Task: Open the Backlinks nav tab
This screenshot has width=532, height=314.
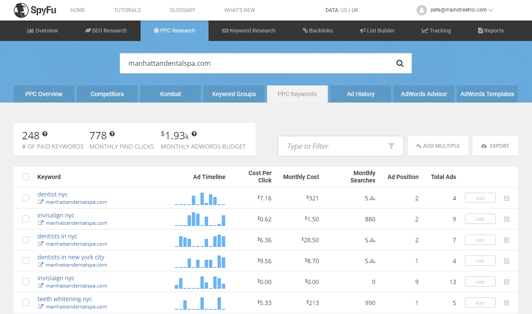Action: pyautogui.click(x=317, y=31)
